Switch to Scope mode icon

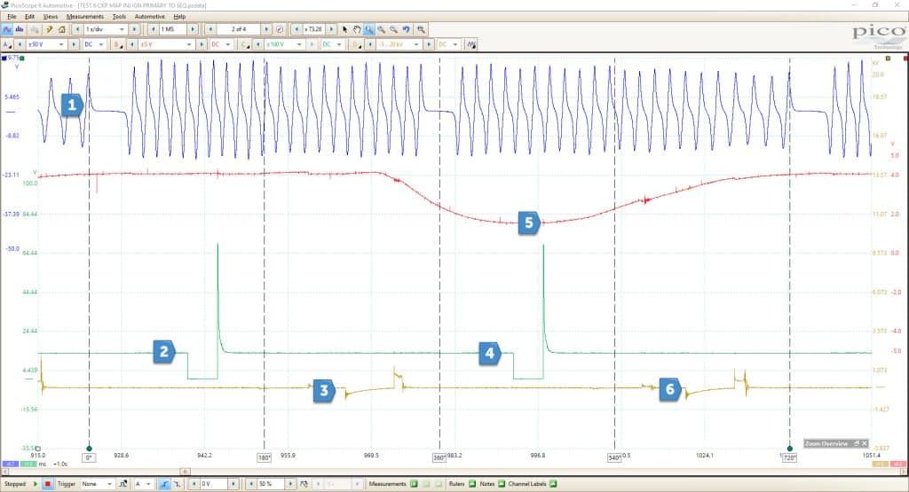pyautogui.click(x=7, y=29)
